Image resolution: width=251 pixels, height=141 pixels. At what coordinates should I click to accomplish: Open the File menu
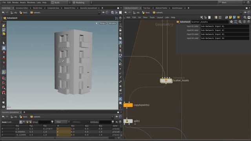pos(4,2)
